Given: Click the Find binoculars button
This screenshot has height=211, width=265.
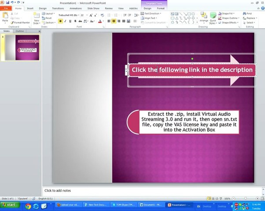Looking at the screenshot, I should click(247, 13).
